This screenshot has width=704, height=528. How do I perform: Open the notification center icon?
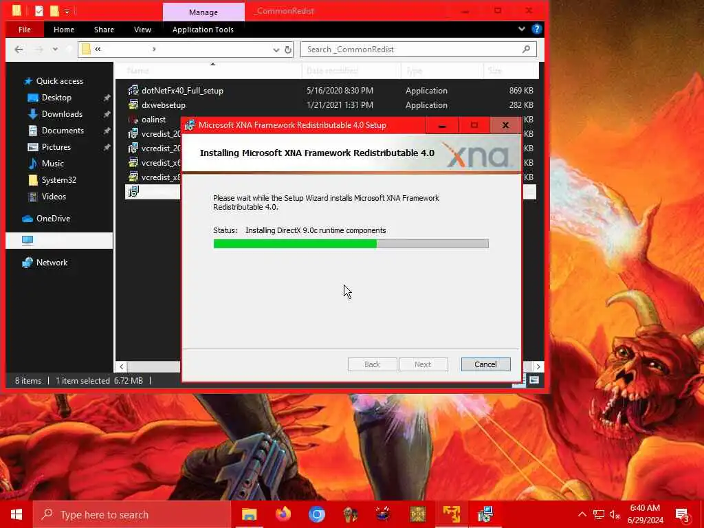(x=683, y=515)
